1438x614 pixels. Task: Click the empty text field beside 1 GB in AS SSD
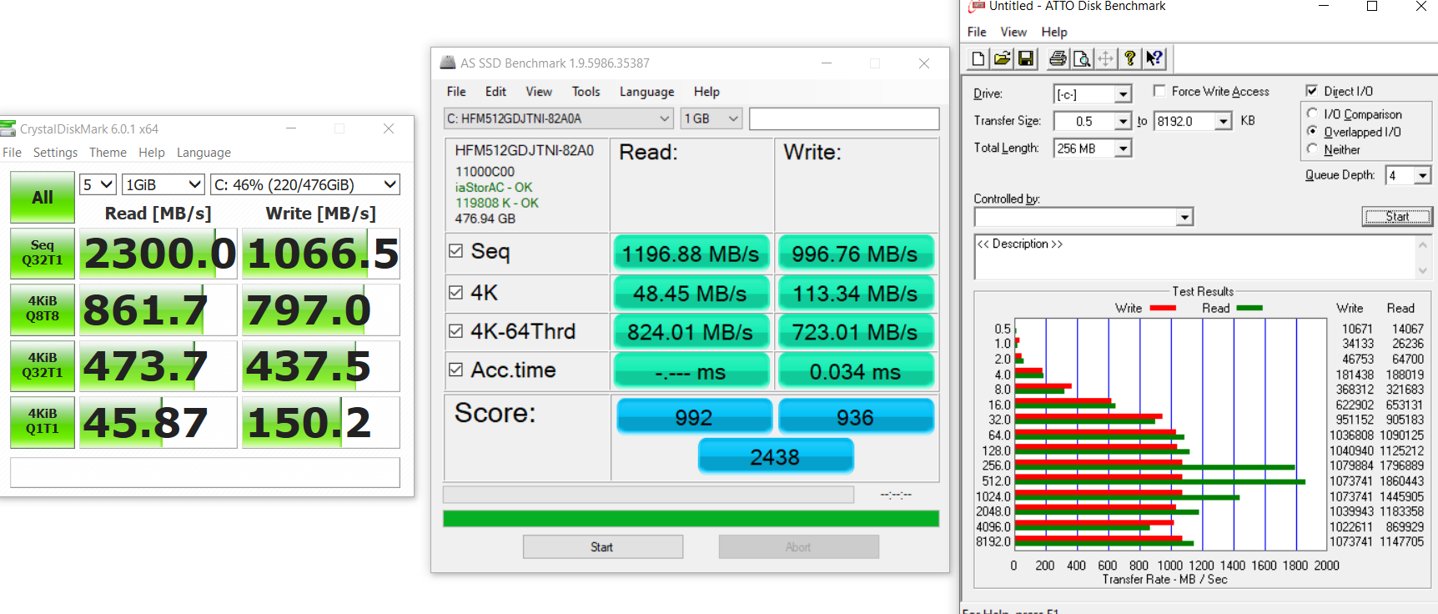point(844,118)
